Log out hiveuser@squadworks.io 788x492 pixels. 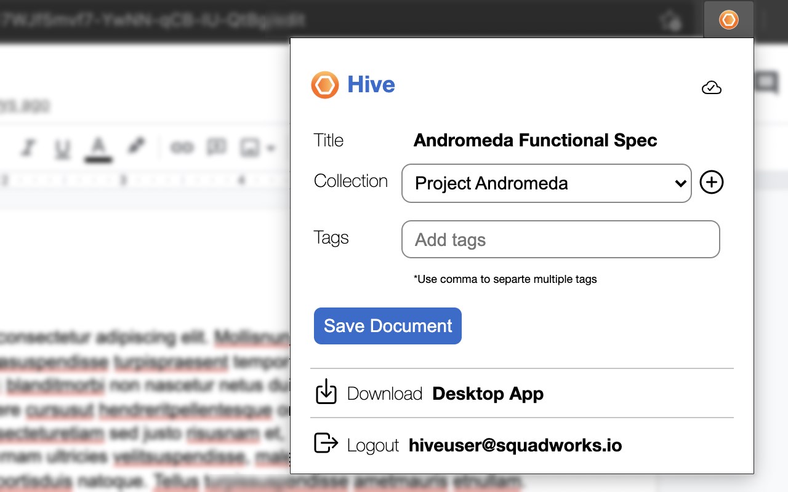tap(515, 445)
